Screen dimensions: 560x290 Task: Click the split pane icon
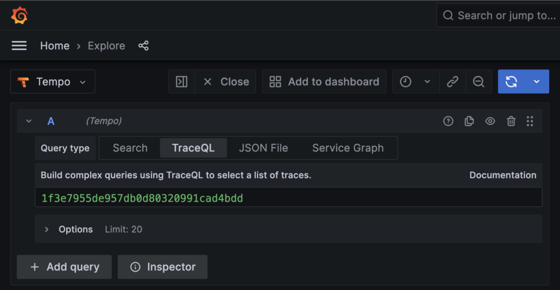click(182, 82)
